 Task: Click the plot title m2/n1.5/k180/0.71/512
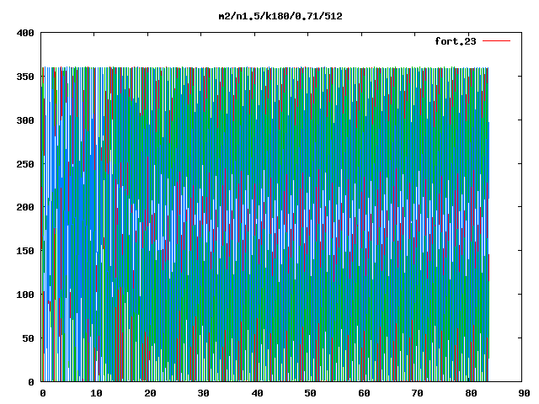point(280,16)
